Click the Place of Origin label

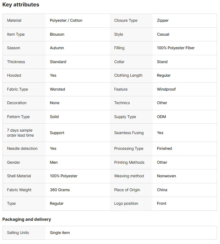(x=127, y=190)
